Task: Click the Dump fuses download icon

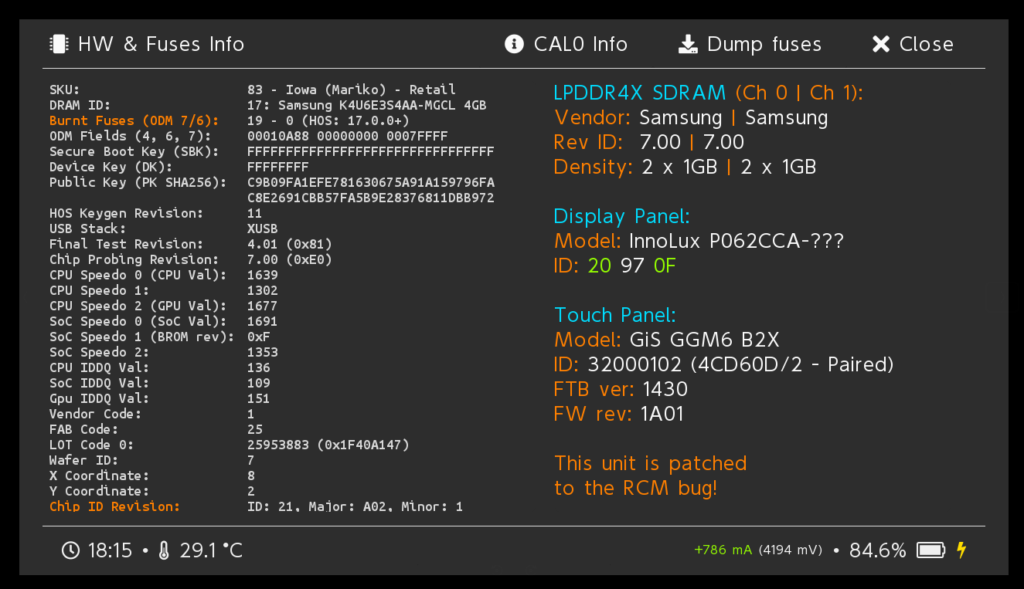Action: [x=688, y=44]
